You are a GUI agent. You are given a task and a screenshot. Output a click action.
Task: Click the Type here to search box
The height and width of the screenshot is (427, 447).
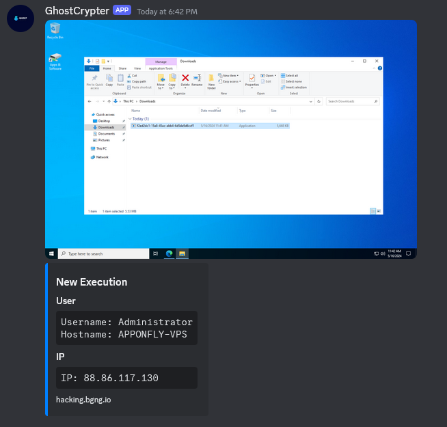pos(103,253)
